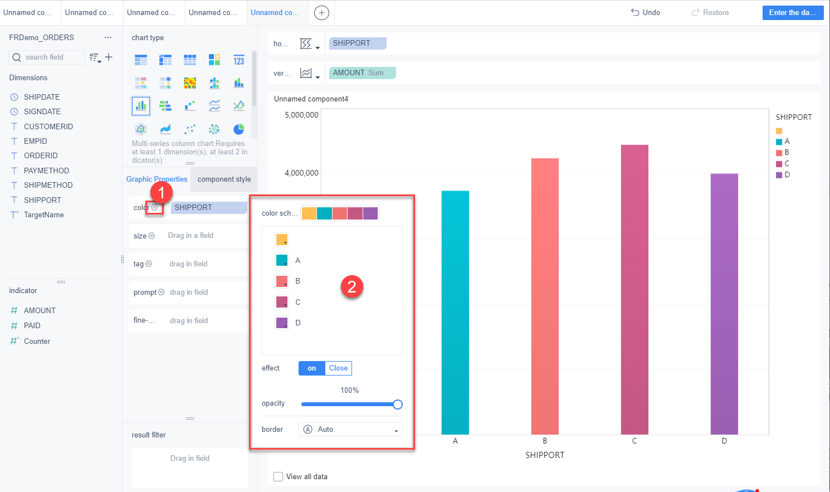Choose the pie chart type icon

pyautogui.click(x=239, y=129)
